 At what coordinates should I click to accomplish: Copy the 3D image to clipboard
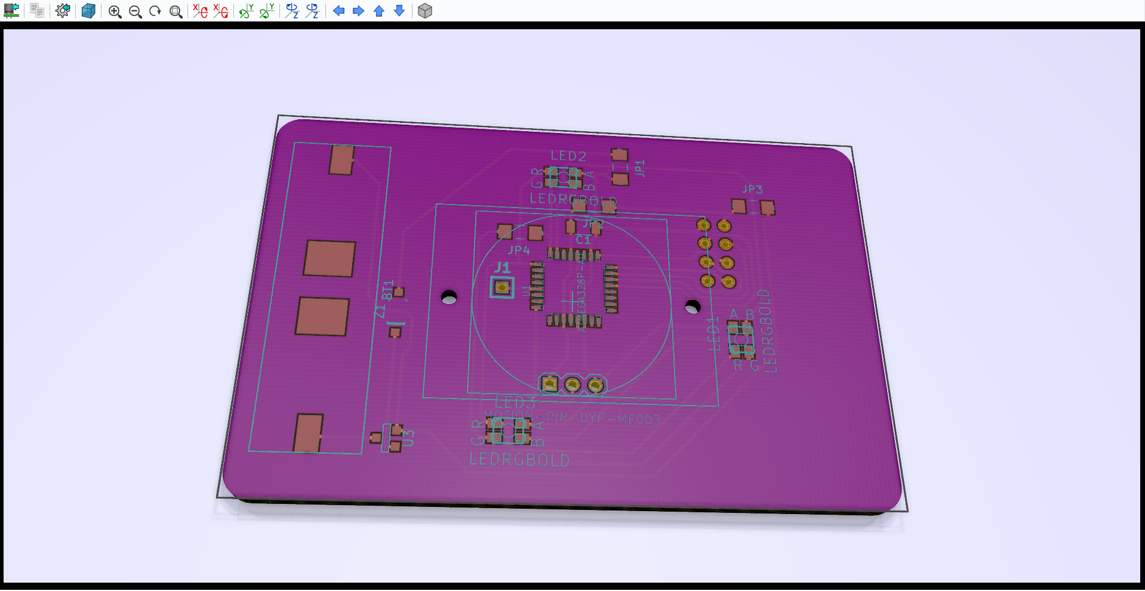point(36,10)
